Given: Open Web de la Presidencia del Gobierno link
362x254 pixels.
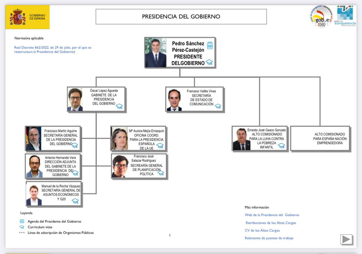Looking at the screenshot, I should pyautogui.click(x=272, y=215).
